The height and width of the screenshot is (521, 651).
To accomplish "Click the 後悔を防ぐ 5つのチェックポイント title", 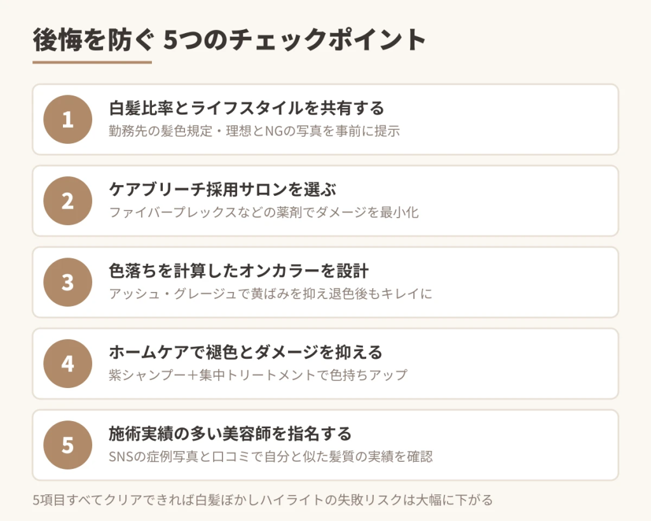I will pyautogui.click(x=229, y=41).
